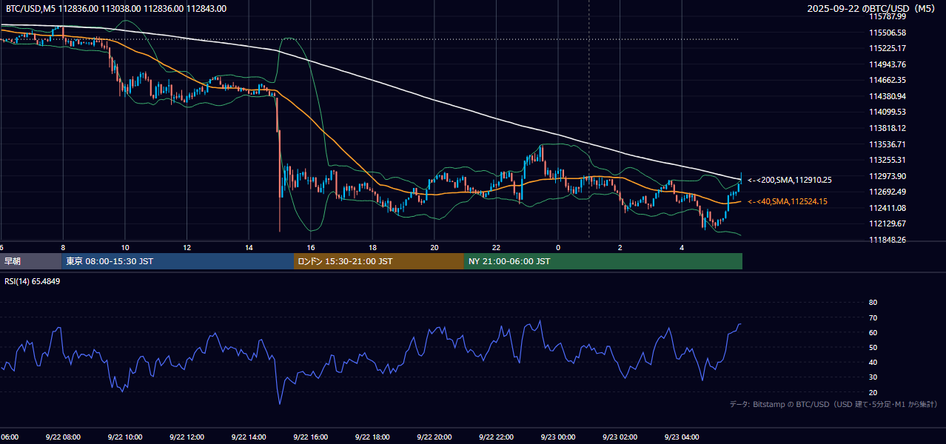Image resolution: width=946 pixels, height=444 pixels.
Task: Click the '9/23 02:00' time axis label
Action: click(619, 437)
